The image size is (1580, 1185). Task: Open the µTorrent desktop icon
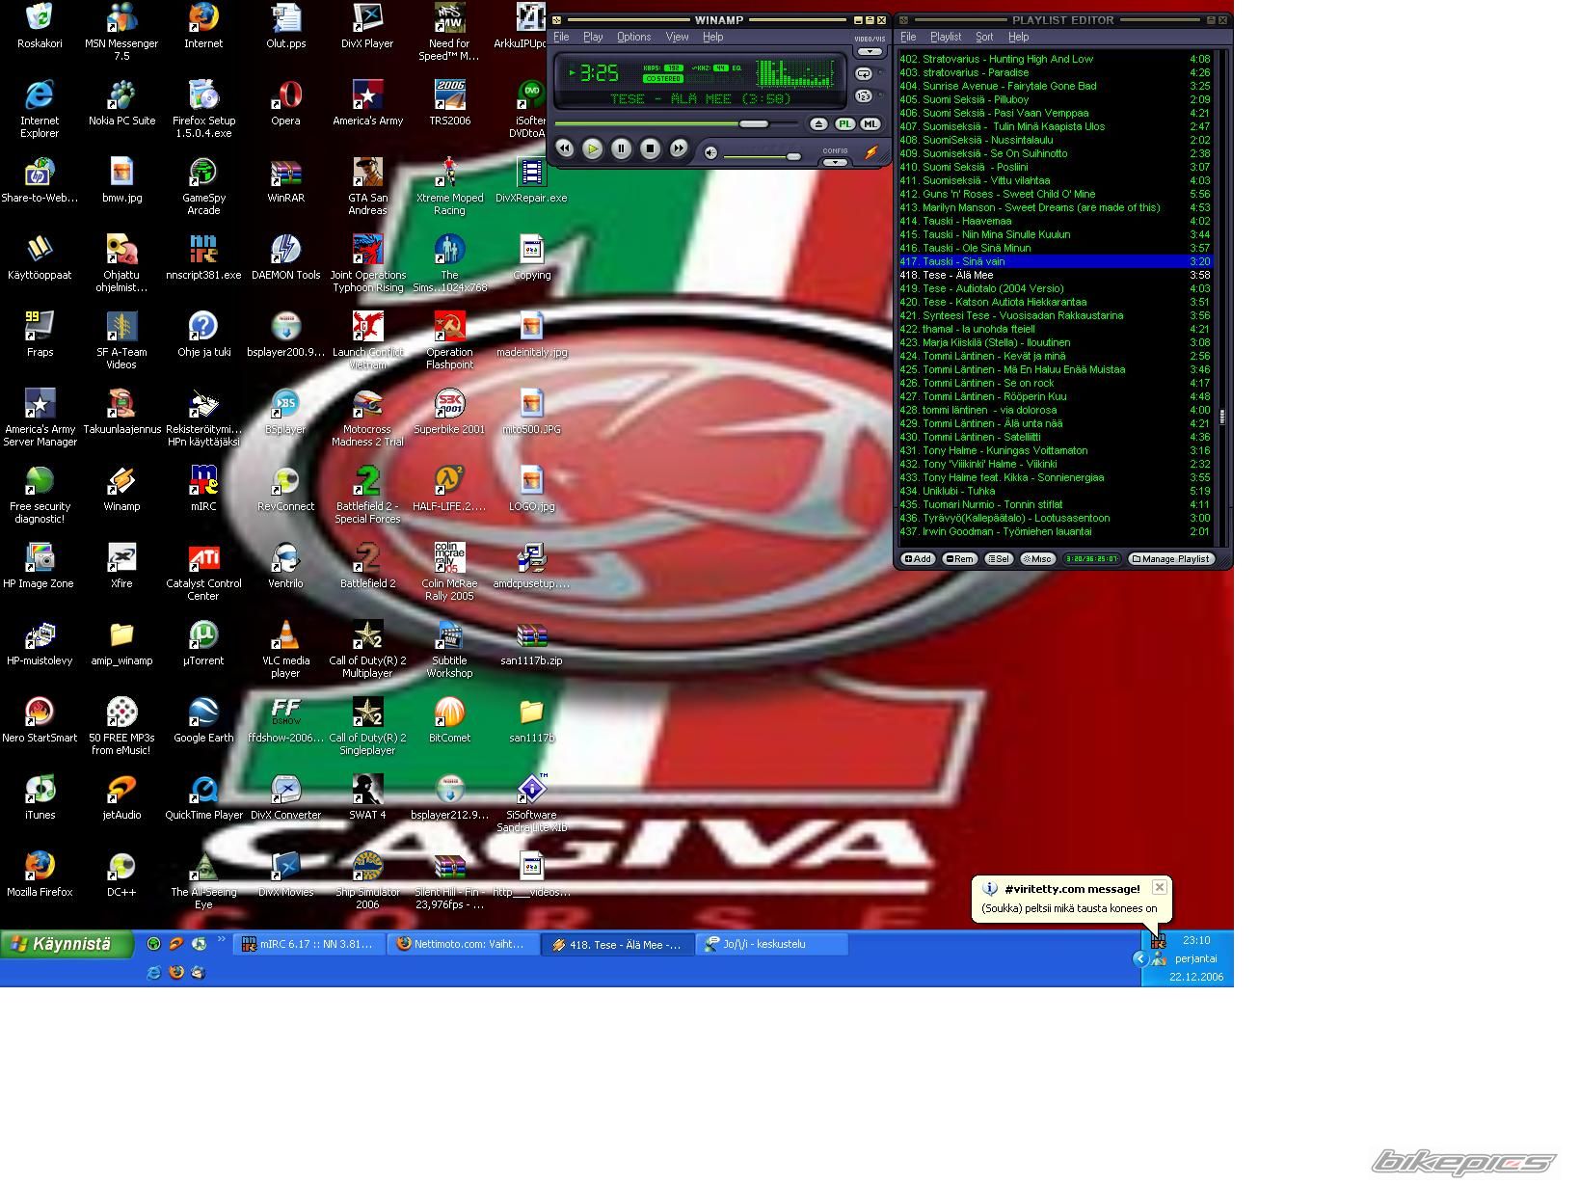click(203, 642)
